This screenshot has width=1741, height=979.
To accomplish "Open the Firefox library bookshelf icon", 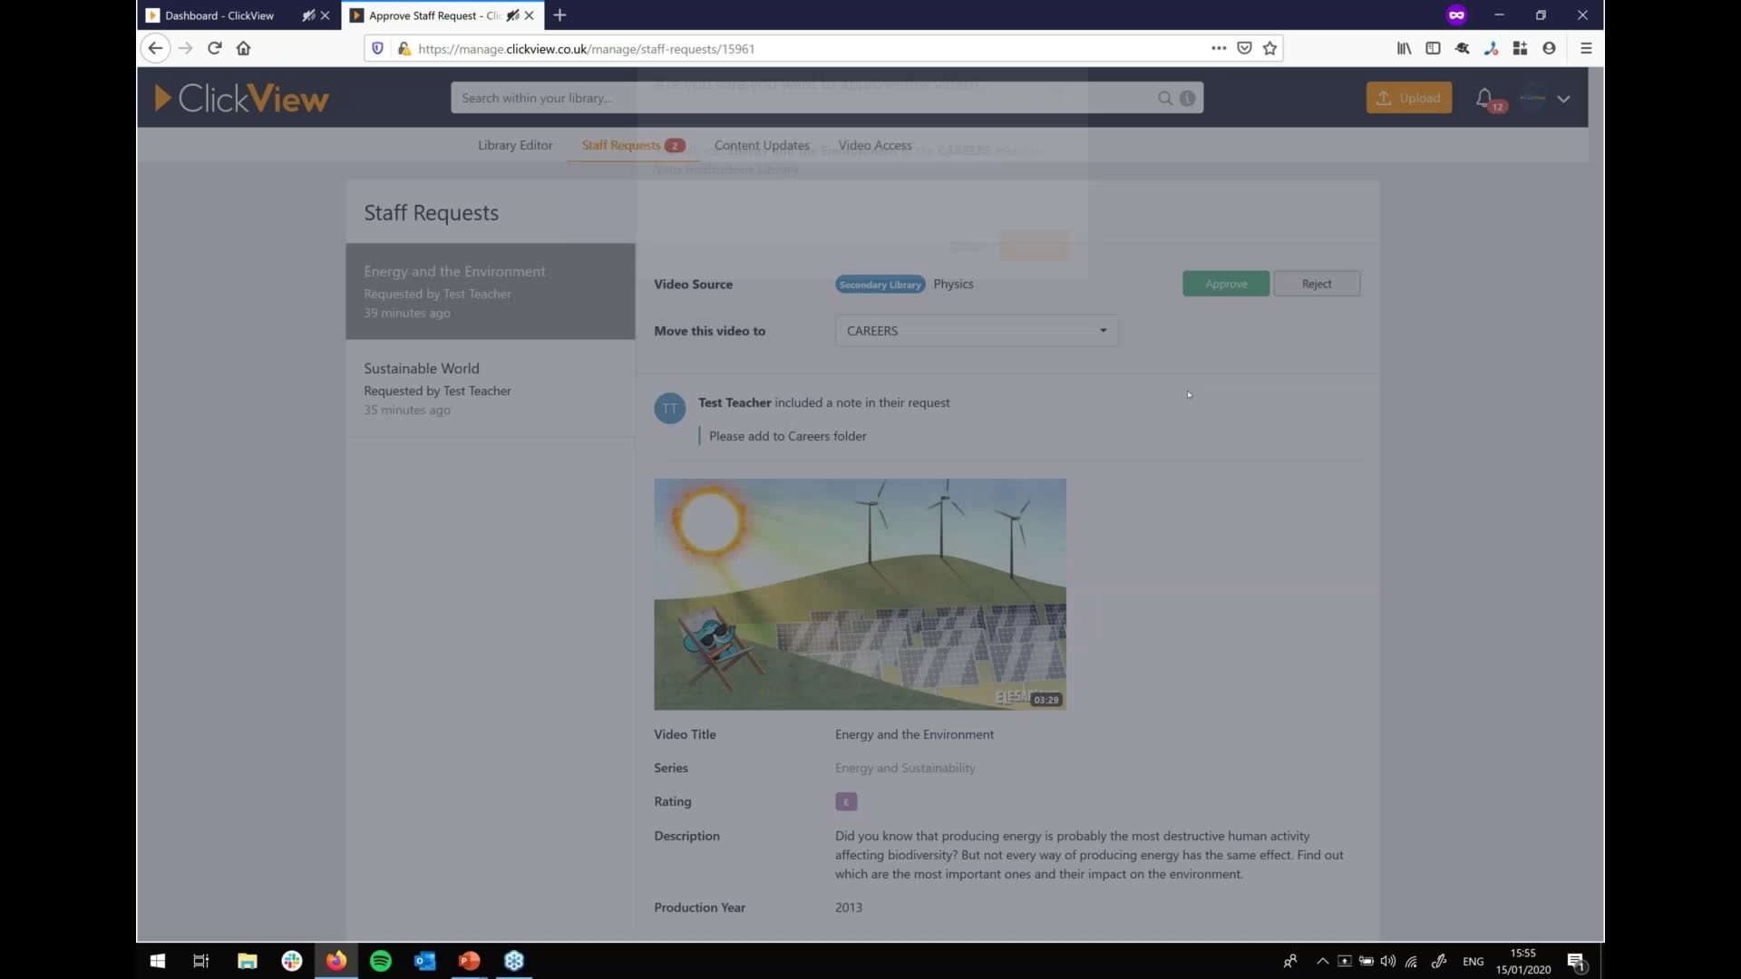I will (x=1403, y=48).
